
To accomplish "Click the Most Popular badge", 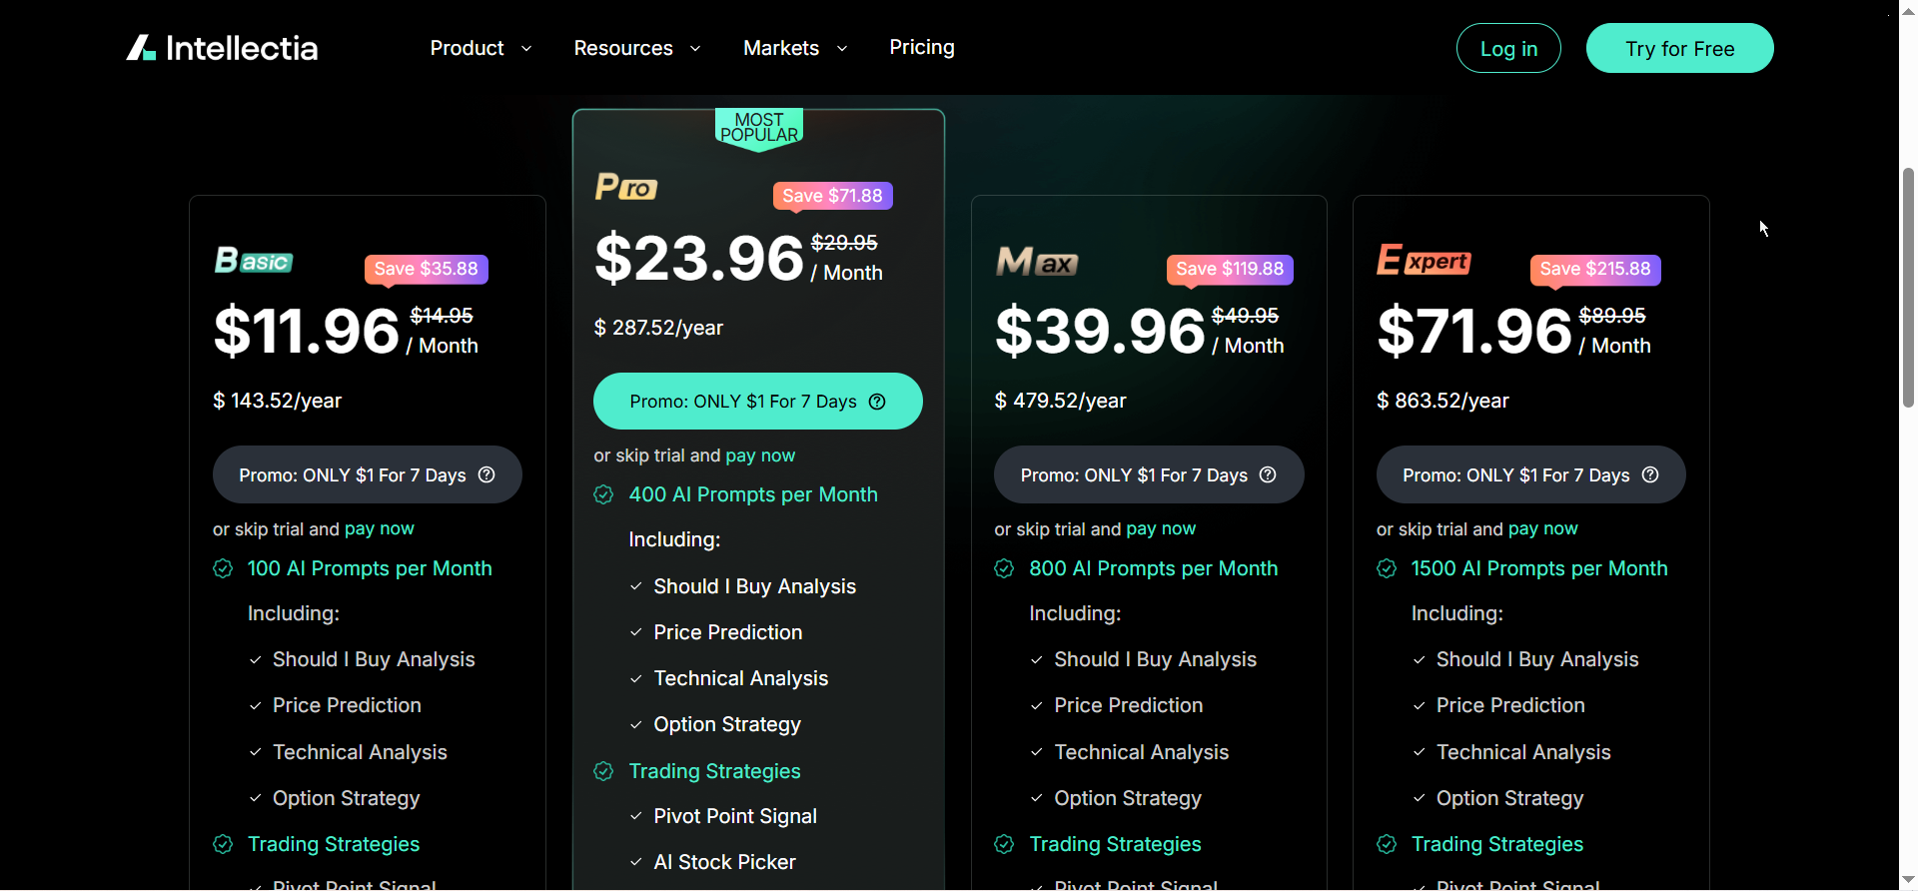I will coord(759,128).
